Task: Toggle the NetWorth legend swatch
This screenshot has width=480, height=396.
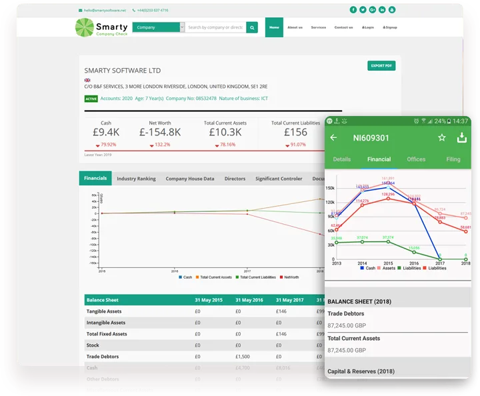Action: tap(281, 277)
